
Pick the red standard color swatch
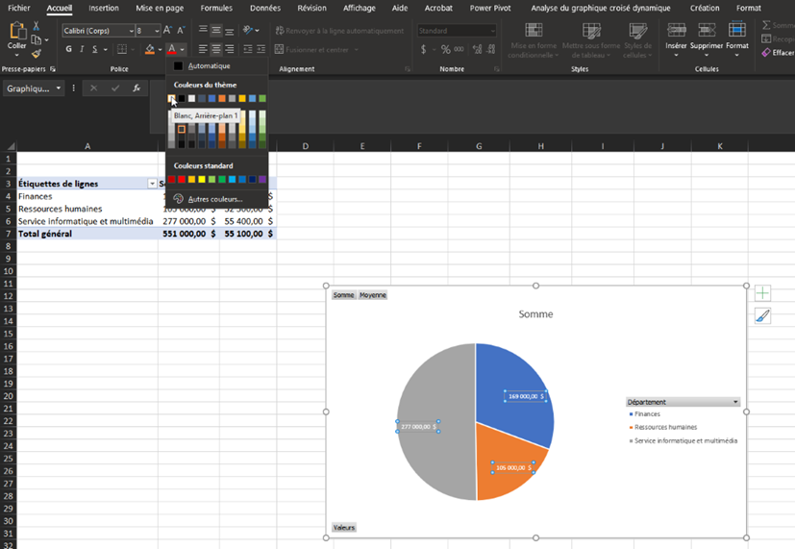(182, 179)
